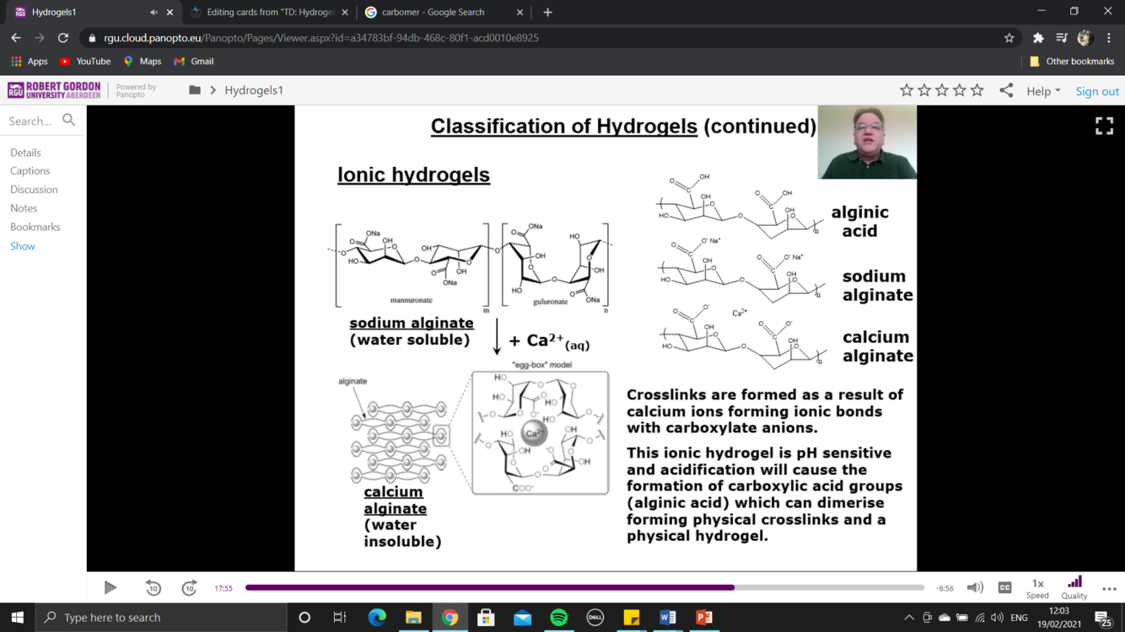
Task: Enter fullscreen video mode
Action: 1104,126
